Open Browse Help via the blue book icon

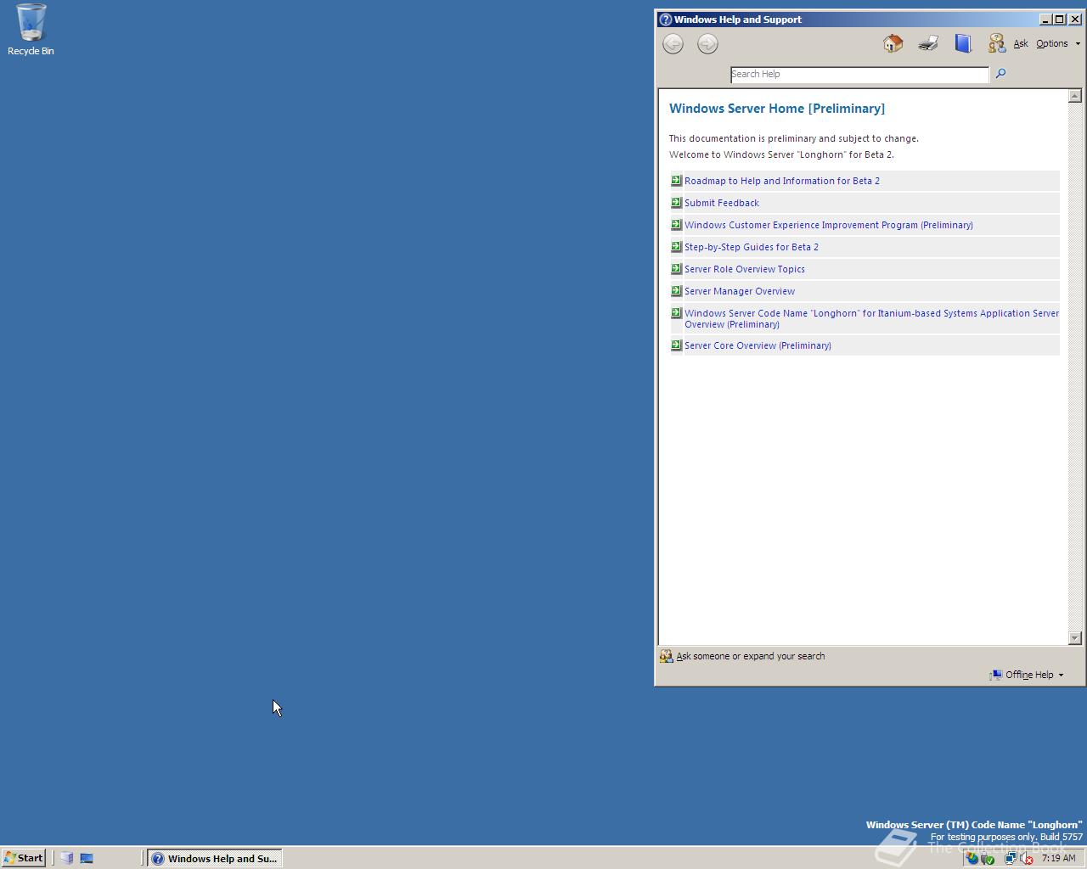pos(963,43)
